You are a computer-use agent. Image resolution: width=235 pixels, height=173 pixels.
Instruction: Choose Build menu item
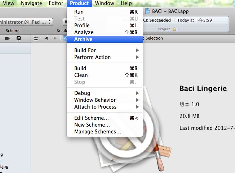click(105, 68)
